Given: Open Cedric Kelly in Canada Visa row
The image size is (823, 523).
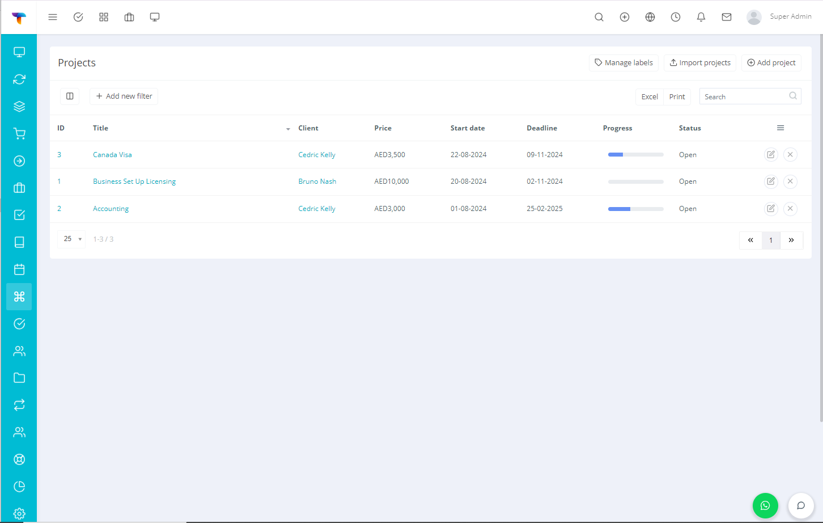Looking at the screenshot, I should tap(317, 155).
